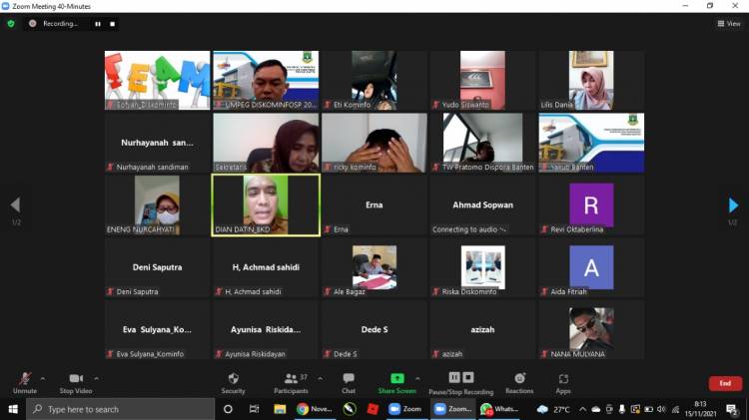The height and width of the screenshot is (420, 749).
Task: Open the View layout menu
Action: 728,23
